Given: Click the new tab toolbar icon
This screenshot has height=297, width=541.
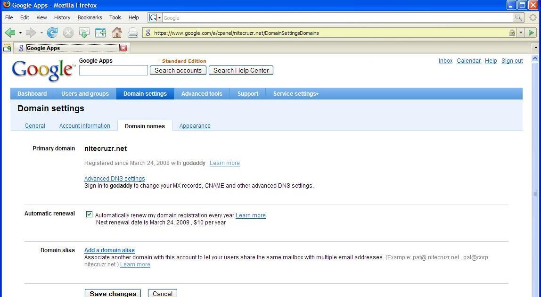Looking at the screenshot, I should click(x=100, y=33).
